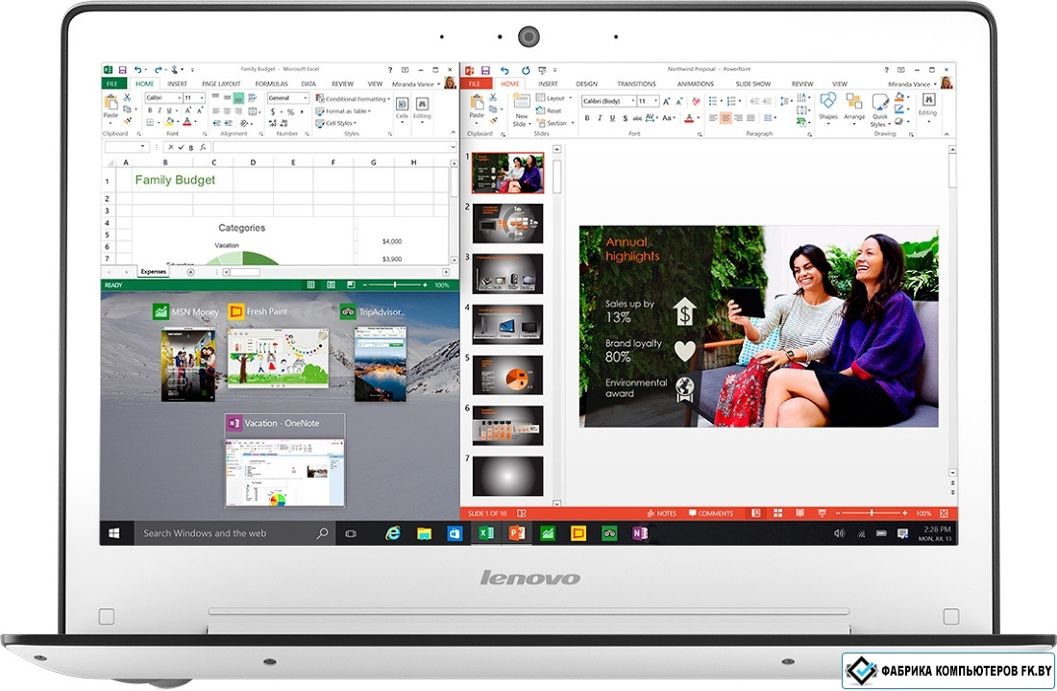Switch to Page Layout view in Excel status bar
This screenshot has height=691, width=1057.
point(331,285)
